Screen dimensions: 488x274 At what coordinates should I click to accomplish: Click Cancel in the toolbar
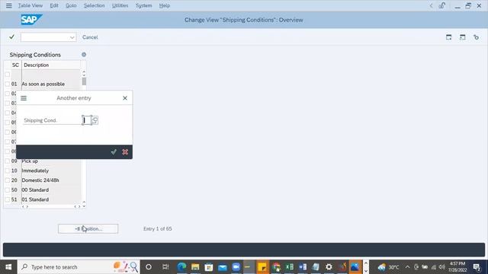pyautogui.click(x=90, y=37)
